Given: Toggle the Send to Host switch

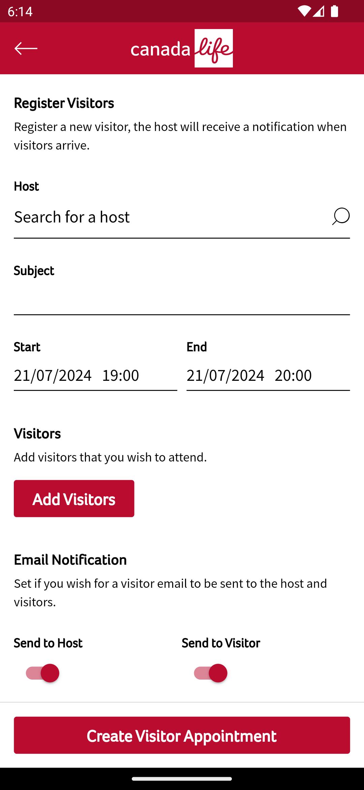Looking at the screenshot, I should [43, 673].
